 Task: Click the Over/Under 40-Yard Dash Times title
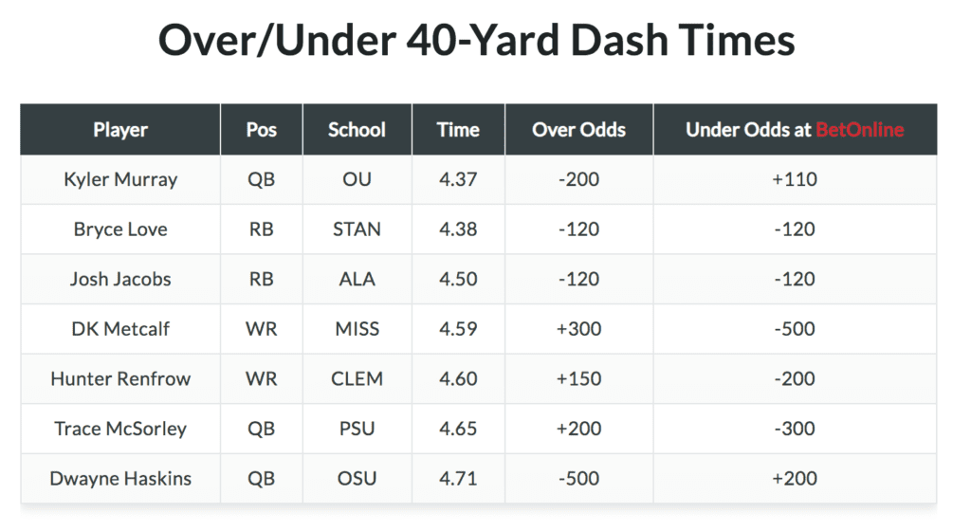tap(476, 42)
